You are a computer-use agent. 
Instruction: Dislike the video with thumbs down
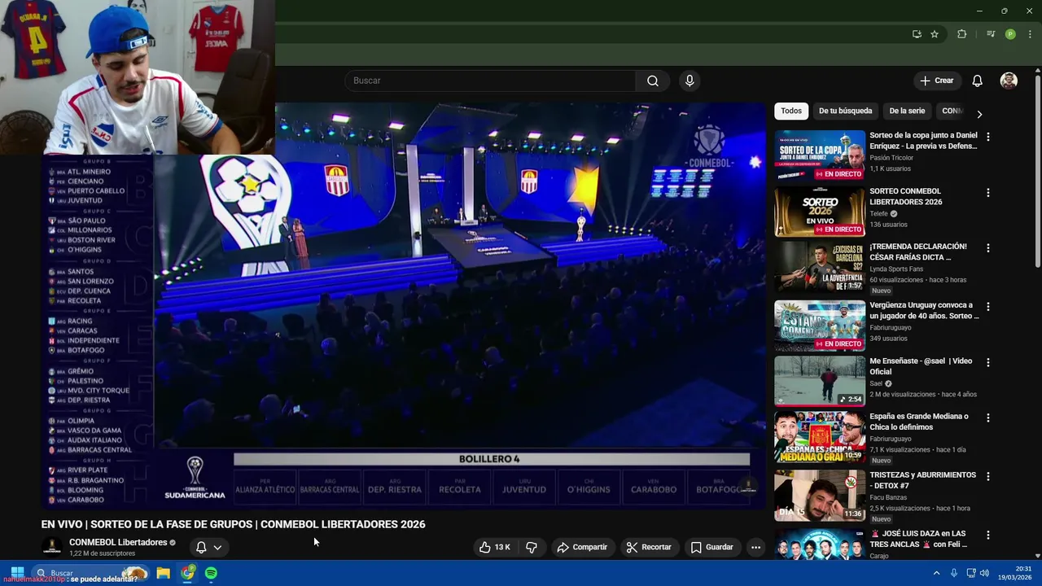pyautogui.click(x=532, y=547)
